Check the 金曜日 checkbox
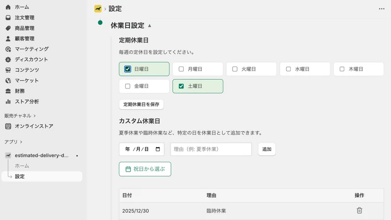391x220 pixels. point(128,87)
